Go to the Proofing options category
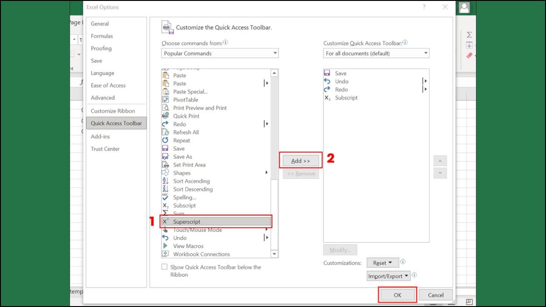This screenshot has width=546, height=307. 116,48
